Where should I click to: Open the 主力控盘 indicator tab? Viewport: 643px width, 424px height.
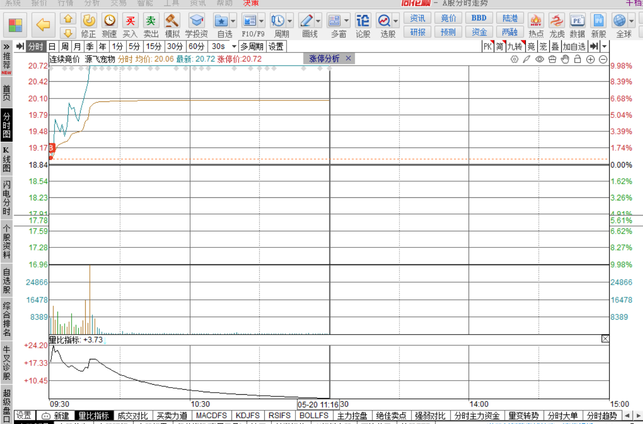[353, 416]
